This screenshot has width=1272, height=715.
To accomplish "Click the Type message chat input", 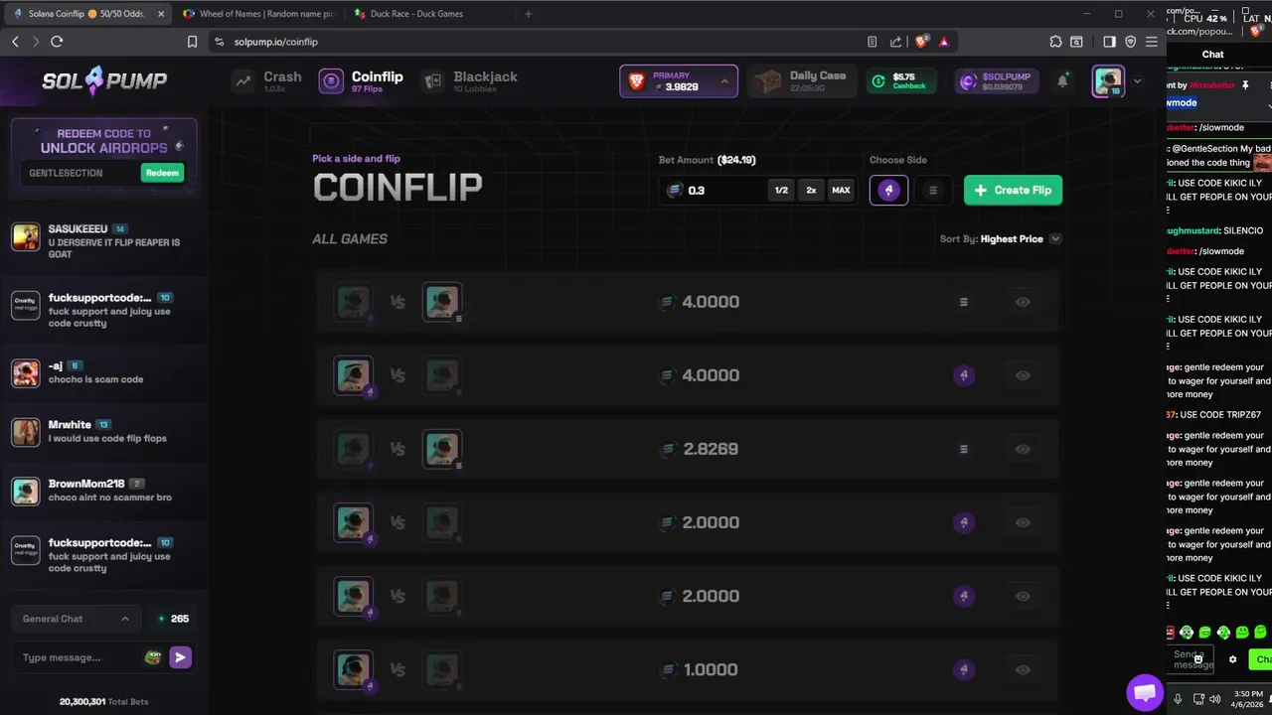I will (x=78, y=657).
